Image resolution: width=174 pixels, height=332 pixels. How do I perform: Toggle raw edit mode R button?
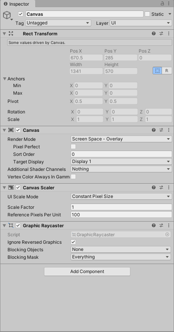pyautogui.click(x=167, y=71)
